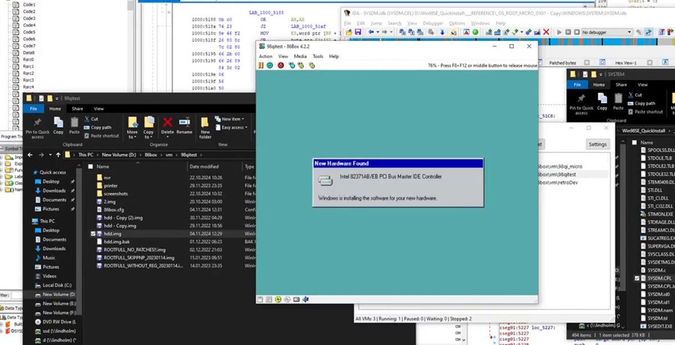Click the Date modified column header
The image size is (675, 345).
point(204,167)
